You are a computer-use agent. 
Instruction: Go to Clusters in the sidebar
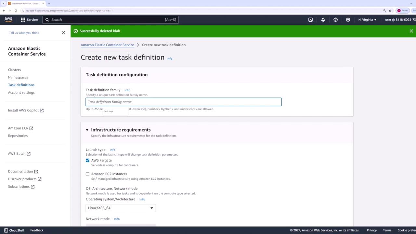tap(14, 70)
